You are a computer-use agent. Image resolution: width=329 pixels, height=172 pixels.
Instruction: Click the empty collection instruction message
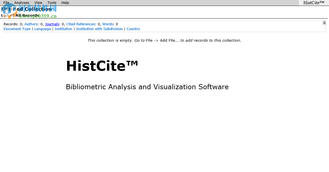point(164,40)
